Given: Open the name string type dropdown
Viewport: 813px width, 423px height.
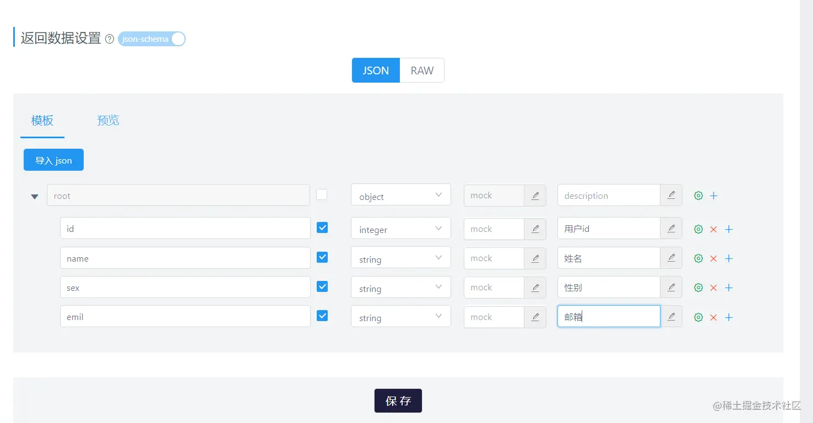Looking at the screenshot, I should (401, 258).
